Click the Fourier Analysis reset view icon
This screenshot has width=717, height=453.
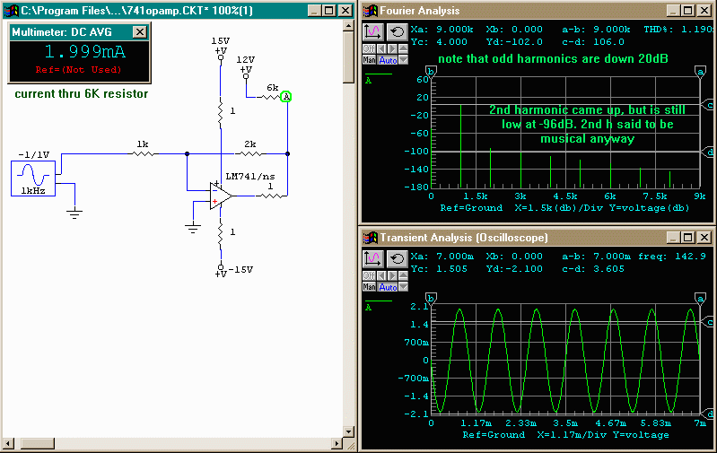[396, 31]
